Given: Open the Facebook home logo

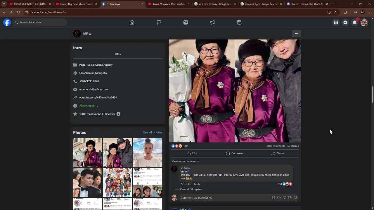Looking at the screenshot, I should click(7, 22).
